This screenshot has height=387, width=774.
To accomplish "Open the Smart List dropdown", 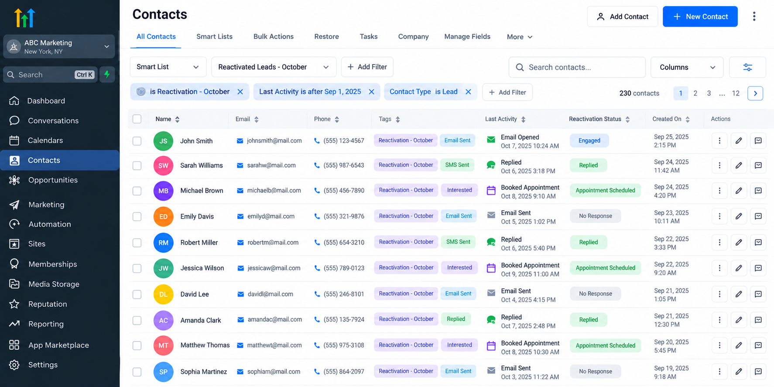I will tap(168, 67).
